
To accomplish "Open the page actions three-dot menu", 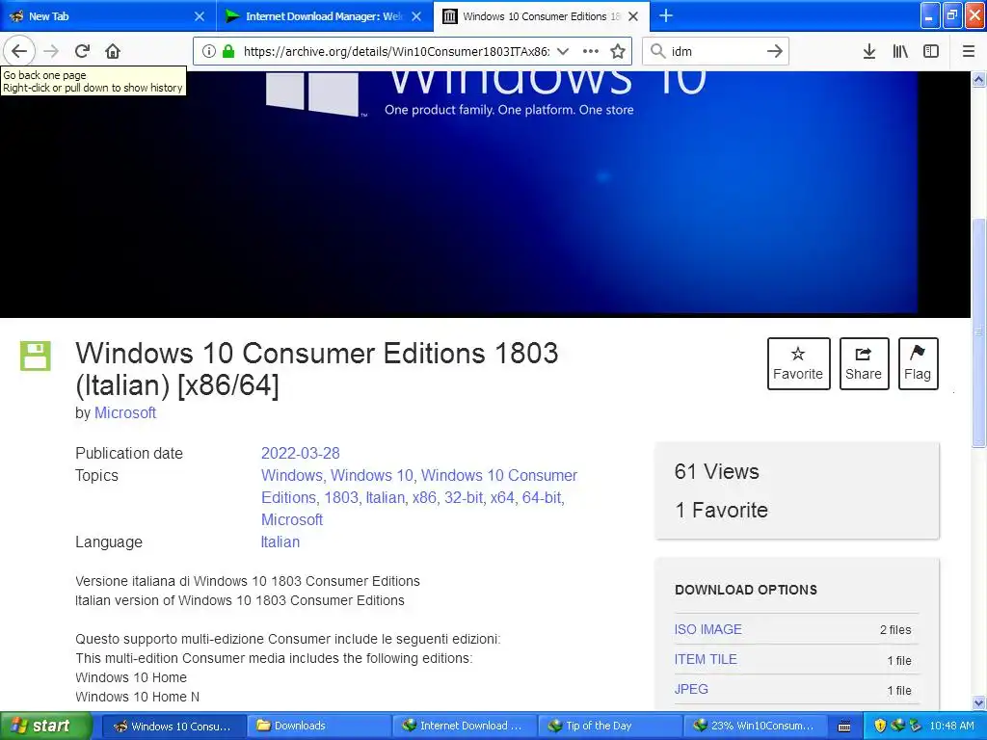I will tap(591, 51).
